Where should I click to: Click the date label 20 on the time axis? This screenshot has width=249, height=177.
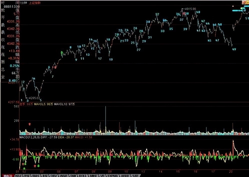231,171
